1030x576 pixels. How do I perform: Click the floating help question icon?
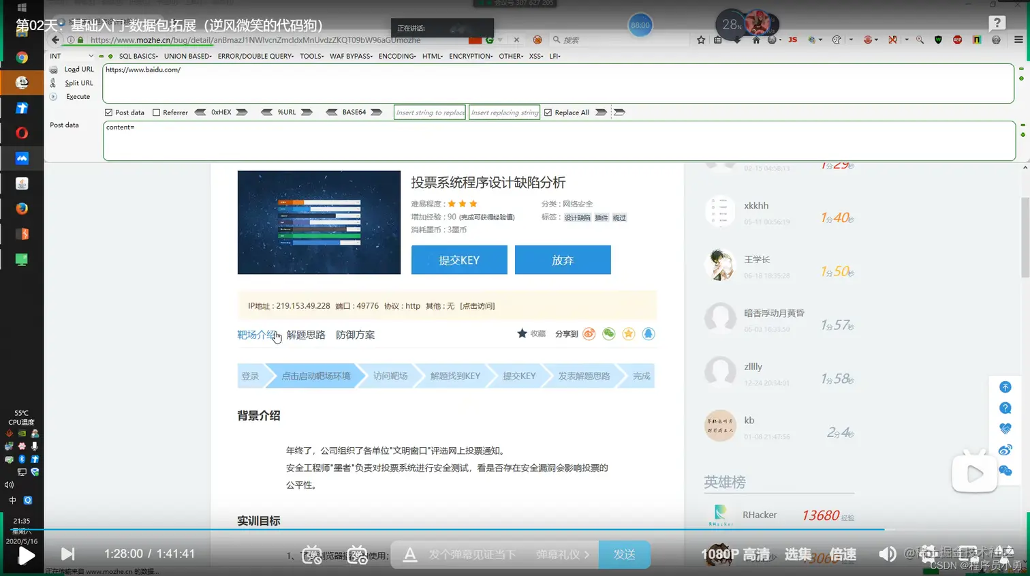(x=1005, y=408)
